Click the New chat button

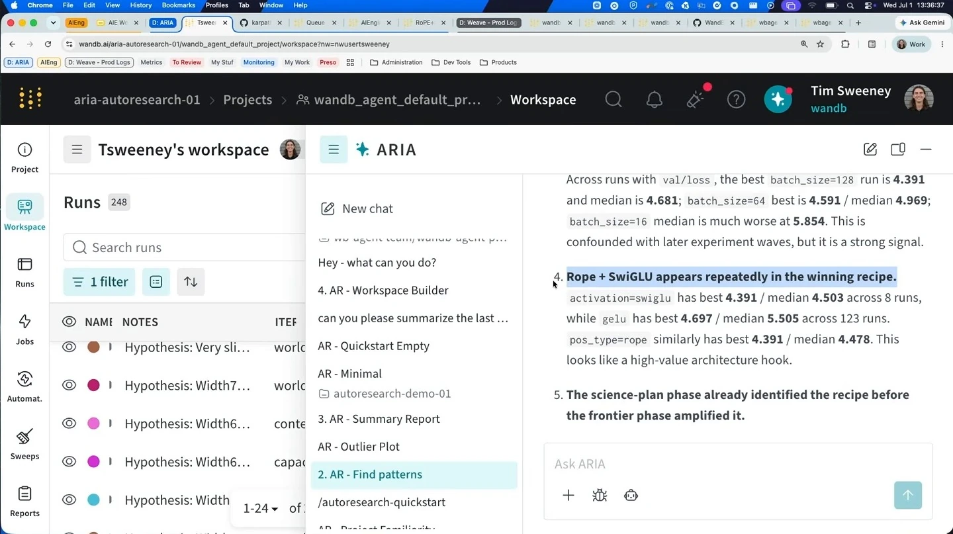[x=357, y=208]
